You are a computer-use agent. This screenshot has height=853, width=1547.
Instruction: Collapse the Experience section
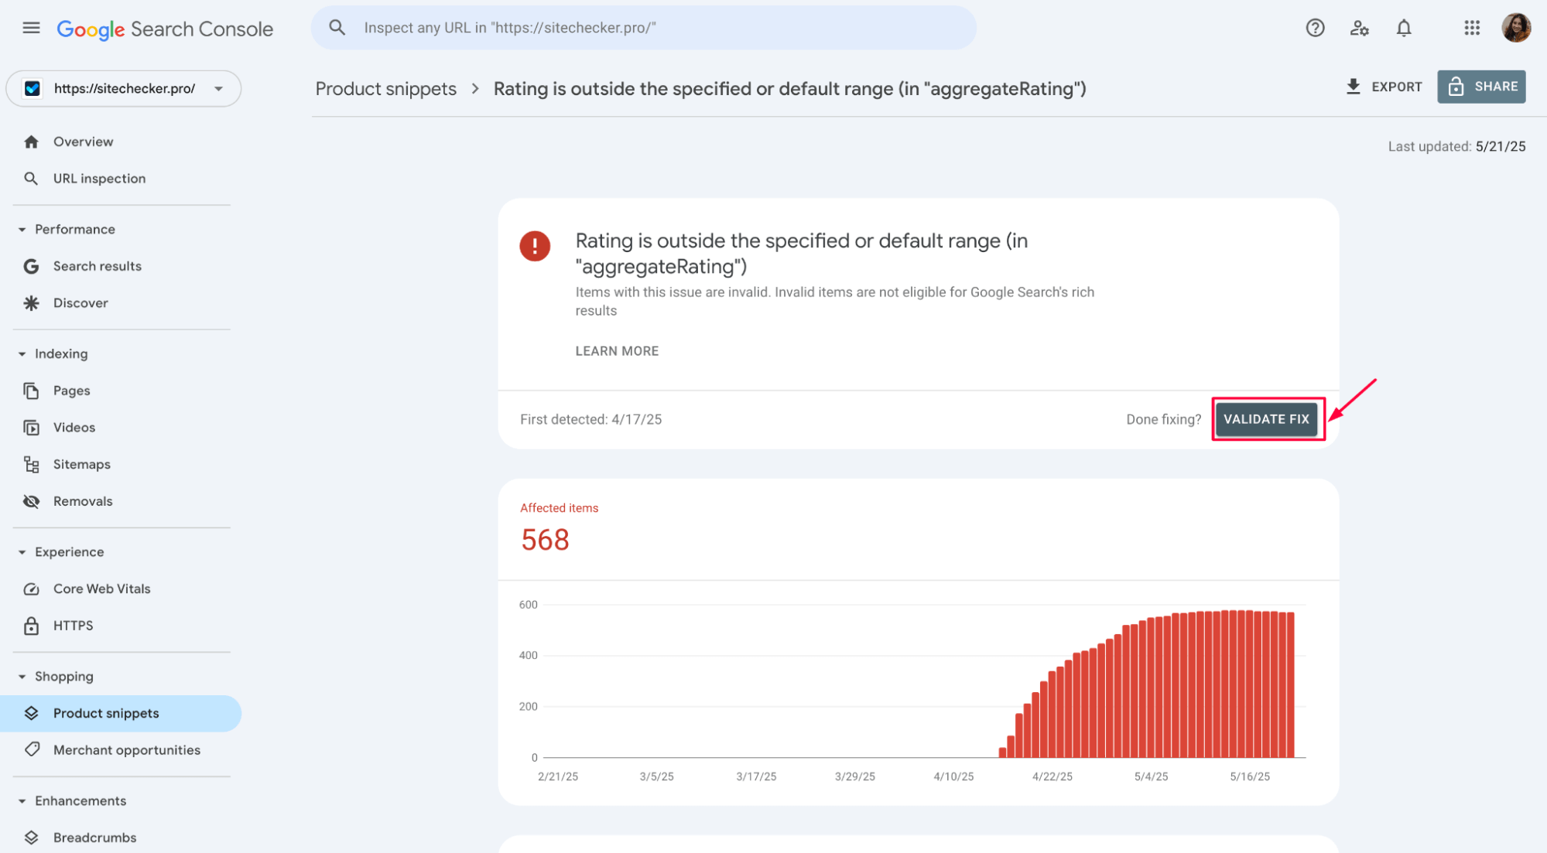pos(22,552)
